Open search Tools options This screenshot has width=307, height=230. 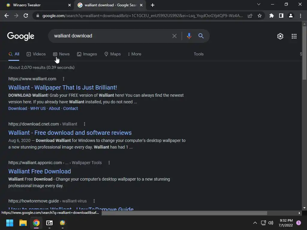198,54
